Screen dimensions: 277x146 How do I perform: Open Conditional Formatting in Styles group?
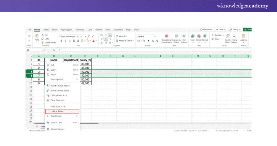click(x=167, y=36)
